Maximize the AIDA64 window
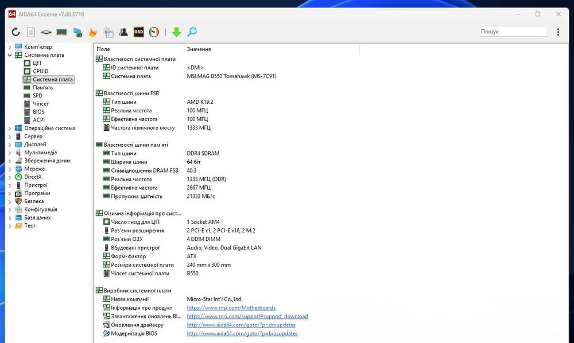 point(538,14)
